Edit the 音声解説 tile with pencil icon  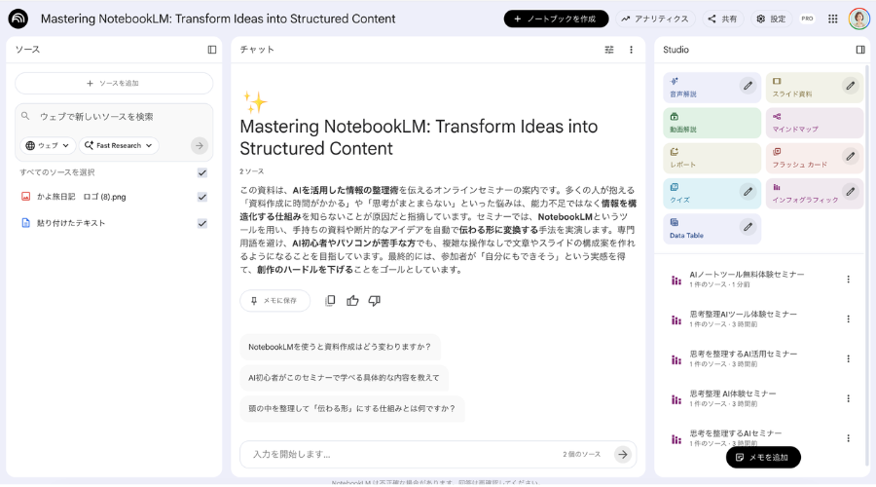point(748,86)
